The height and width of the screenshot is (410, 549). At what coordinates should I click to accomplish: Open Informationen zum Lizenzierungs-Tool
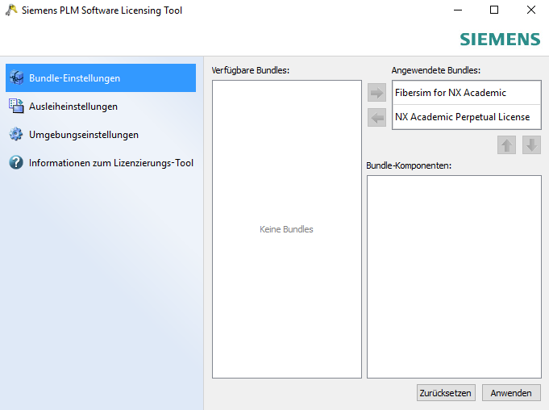tap(110, 162)
